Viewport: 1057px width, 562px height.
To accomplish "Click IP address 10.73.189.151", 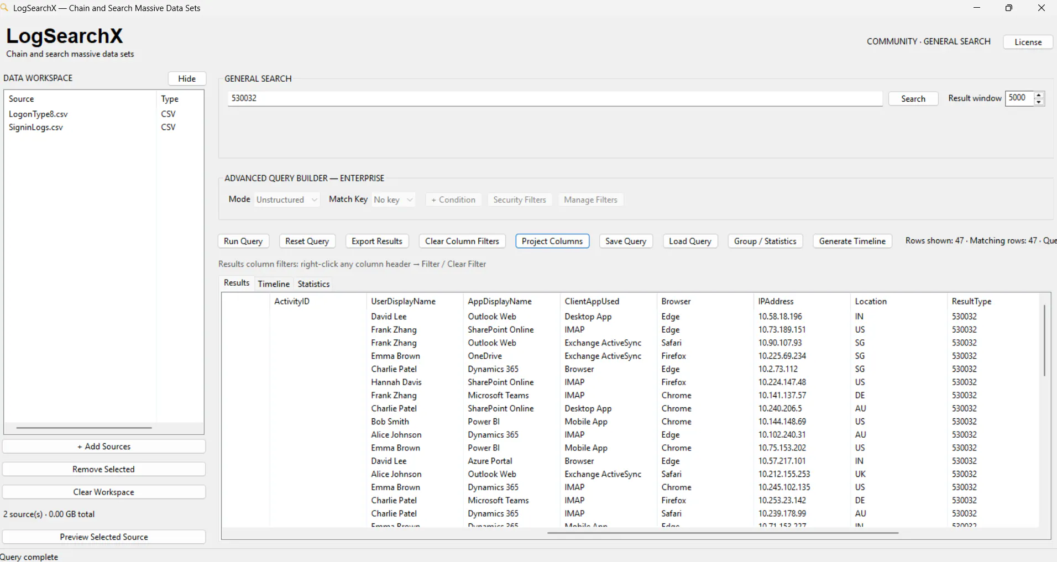I will (x=782, y=330).
